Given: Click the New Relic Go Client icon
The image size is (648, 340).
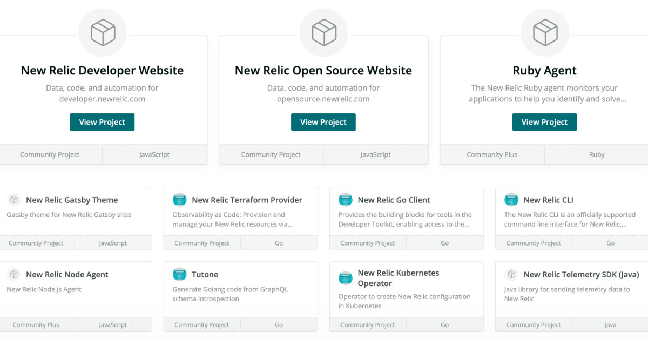Looking at the screenshot, I should [x=345, y=200].
